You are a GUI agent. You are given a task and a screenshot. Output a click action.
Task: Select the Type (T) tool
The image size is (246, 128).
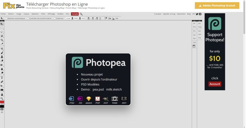[2, 78]
